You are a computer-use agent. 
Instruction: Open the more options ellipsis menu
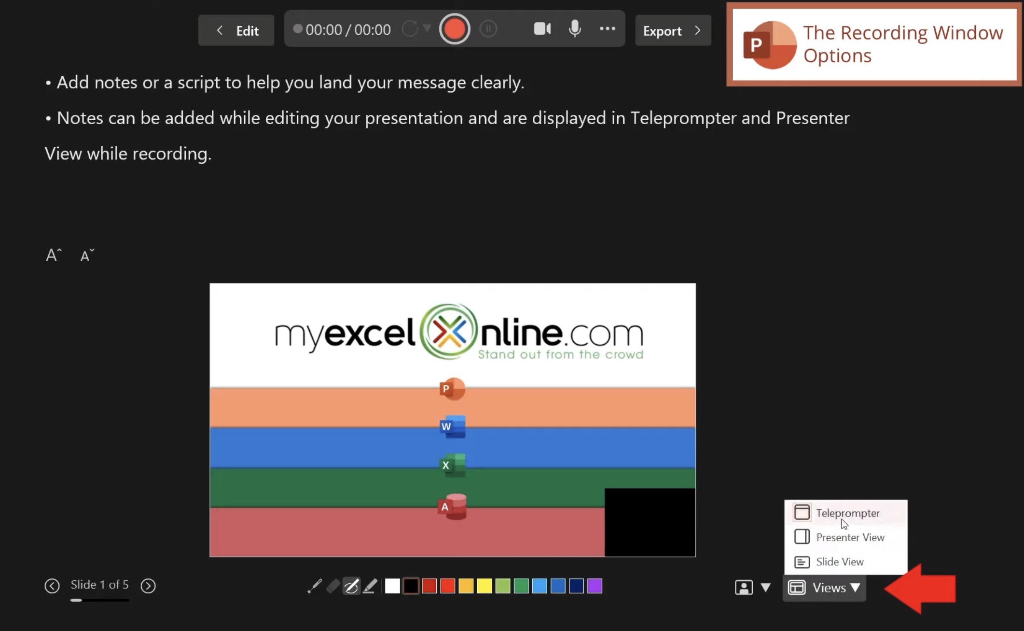(x=607, y=29)
